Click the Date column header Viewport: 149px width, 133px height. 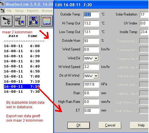[x=13, y=36]
